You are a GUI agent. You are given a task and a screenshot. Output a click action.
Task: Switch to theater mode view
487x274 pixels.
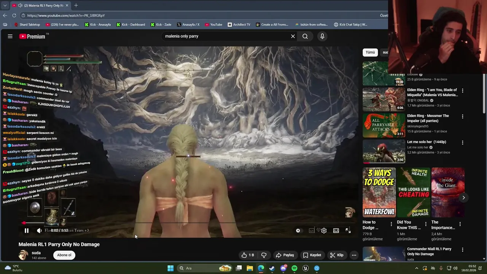pyautogui.click(x=336, y=231)
